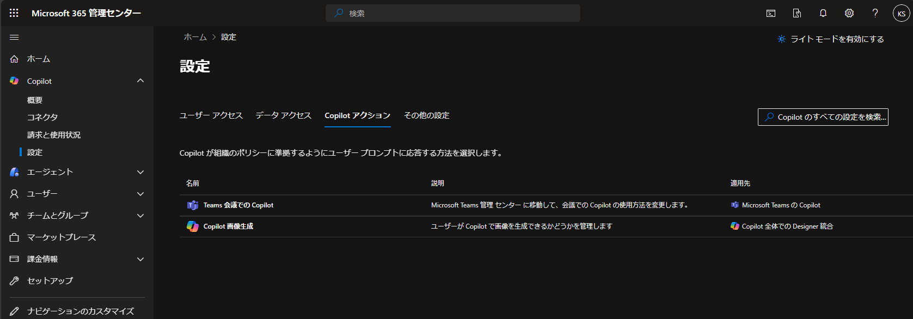
Task: Open the Copilot 画像生成 setting
Action: pos(228,226)
